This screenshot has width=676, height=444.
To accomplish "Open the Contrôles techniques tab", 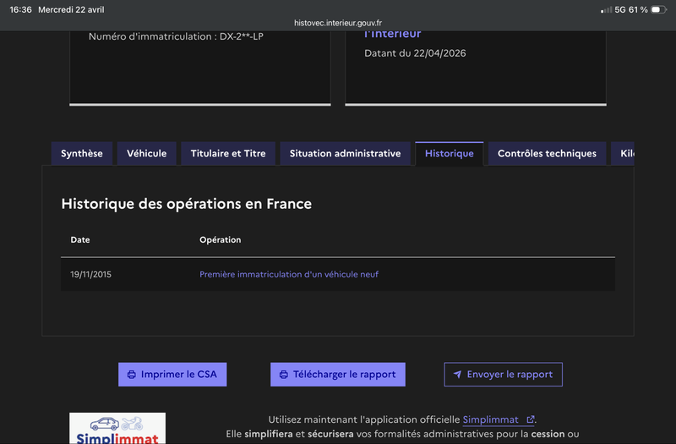I will pyautogui.click(x=547, y=154).
